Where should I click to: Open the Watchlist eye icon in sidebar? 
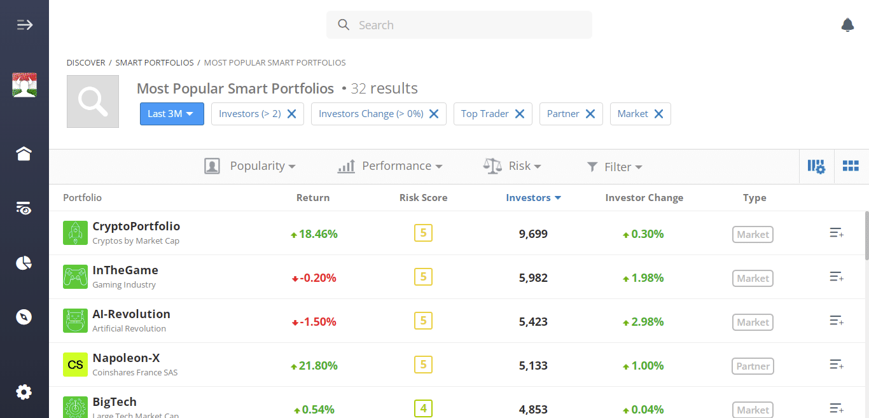coord(24,208)
